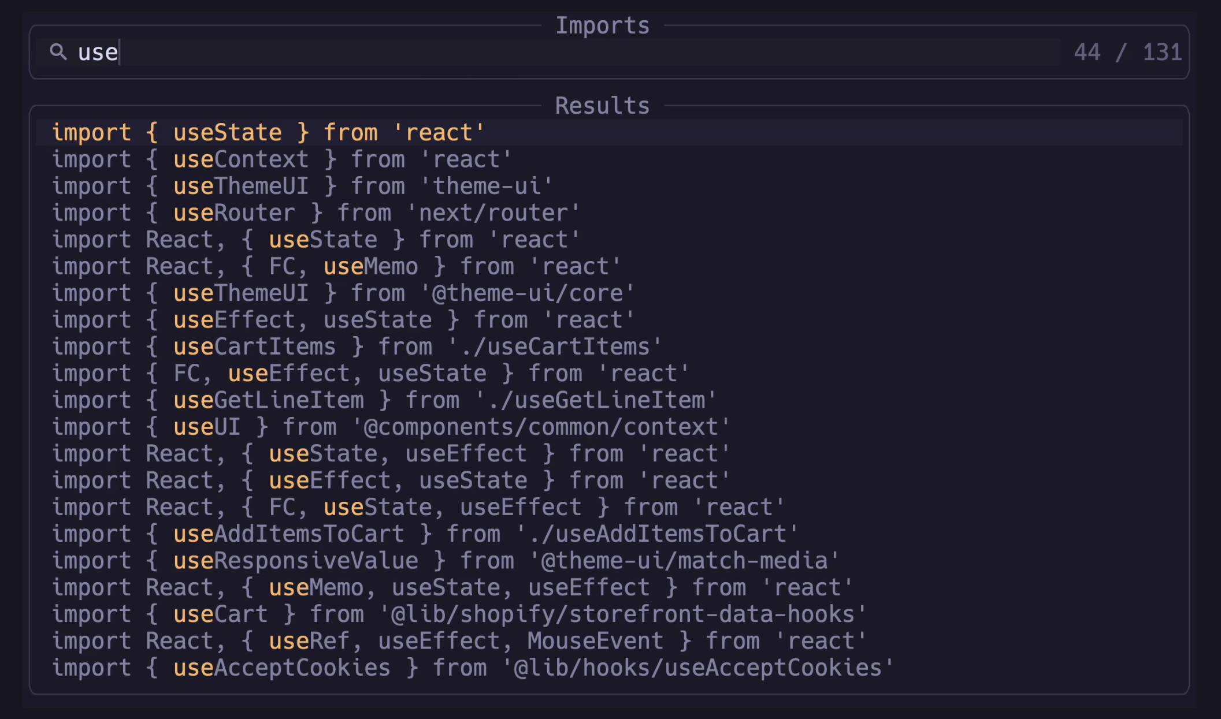Choose useResponsiveValue from '@theme-ui/match-media' result

pyautogui.click(x=609, y=561)
